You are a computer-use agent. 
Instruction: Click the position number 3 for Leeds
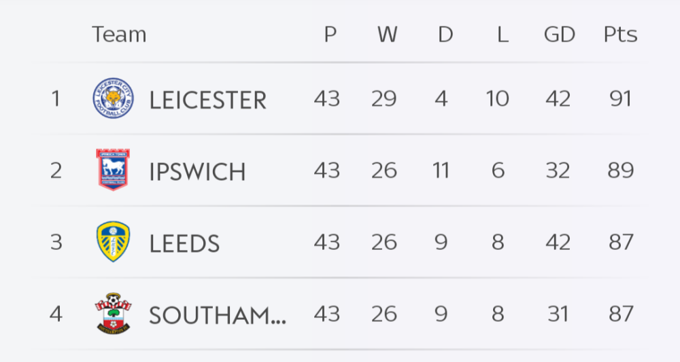click(56, 242)
